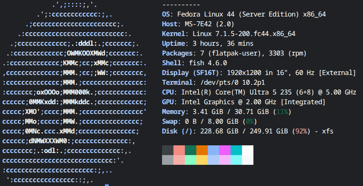The image size is (363, 186).
Task: Select the Shell fish 4.6.0 line
Action: click(x=195, y=63)
